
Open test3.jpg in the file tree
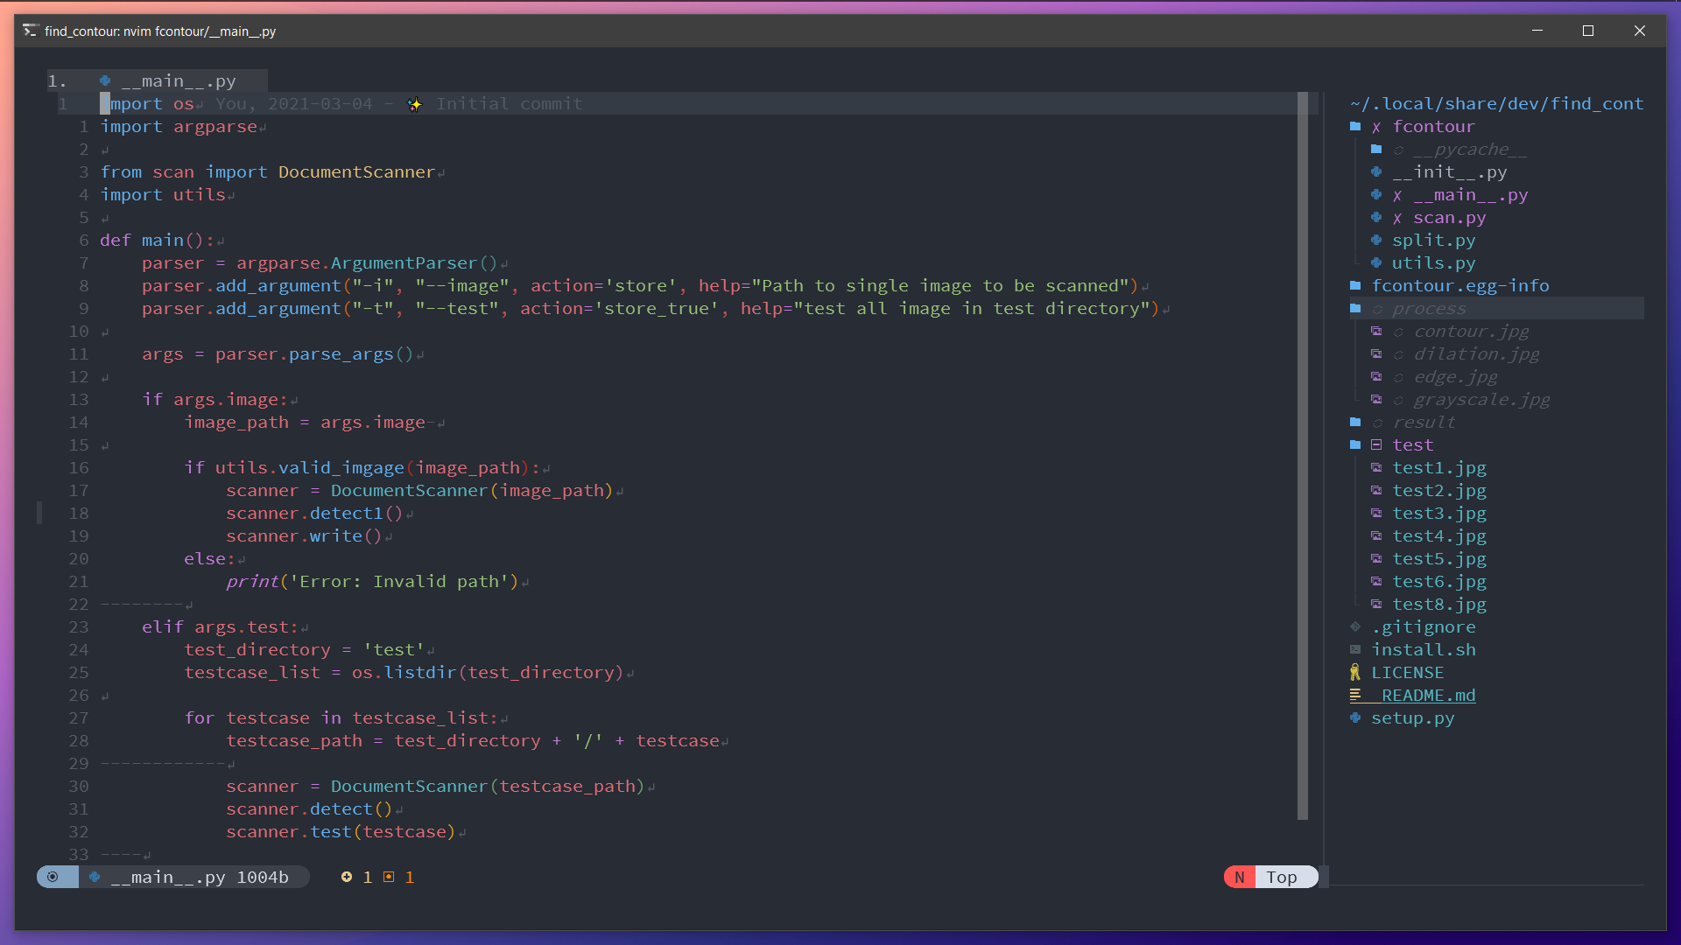click(x=1438, y=513)
